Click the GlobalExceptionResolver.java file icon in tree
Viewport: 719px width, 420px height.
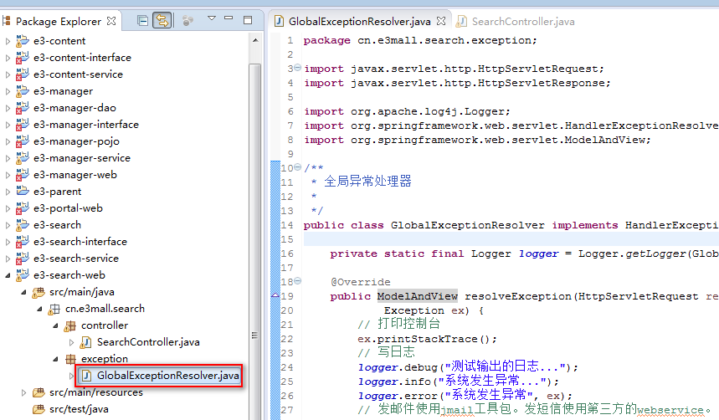(x=85, y=376)
